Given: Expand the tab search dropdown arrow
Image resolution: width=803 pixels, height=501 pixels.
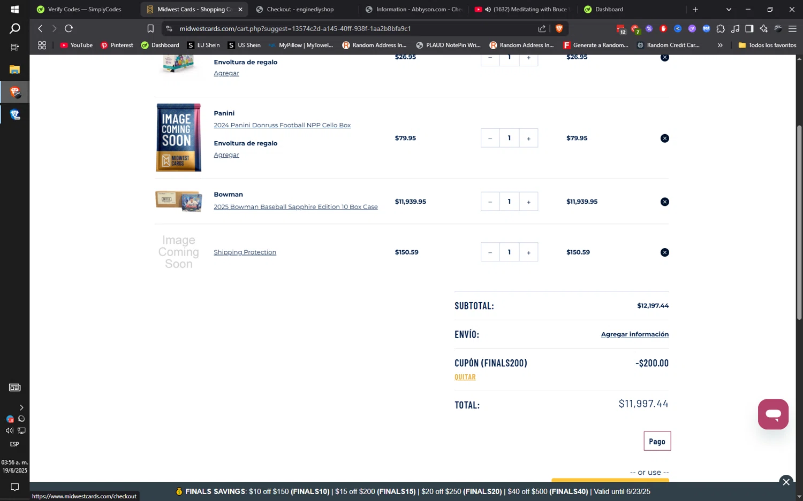Looking at the screenshot, I should pos(729,10).
